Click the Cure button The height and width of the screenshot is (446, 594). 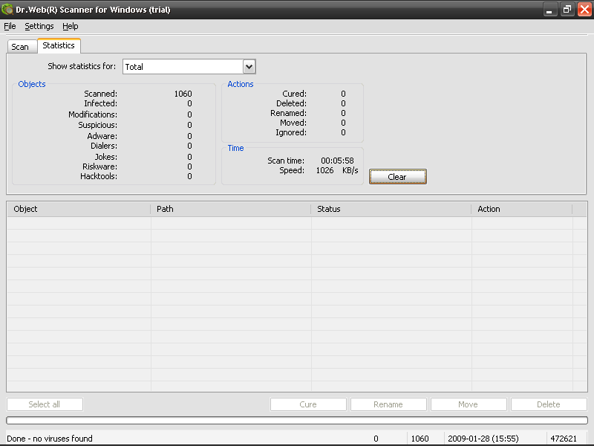coord(307,404)
